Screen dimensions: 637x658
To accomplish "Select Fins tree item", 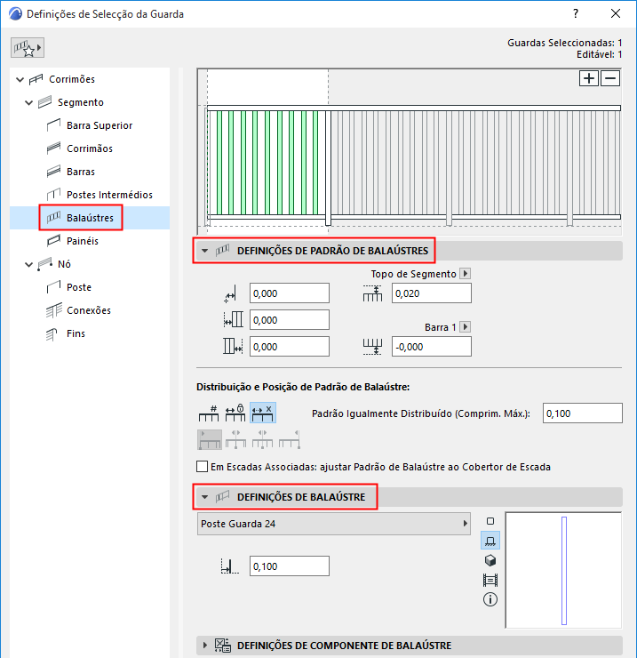I will tap(76, 333).
